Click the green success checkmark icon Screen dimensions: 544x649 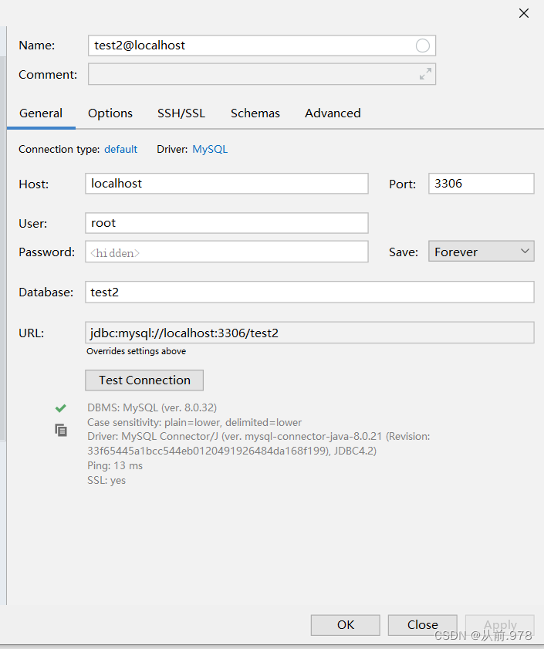[x=60, y=408]
